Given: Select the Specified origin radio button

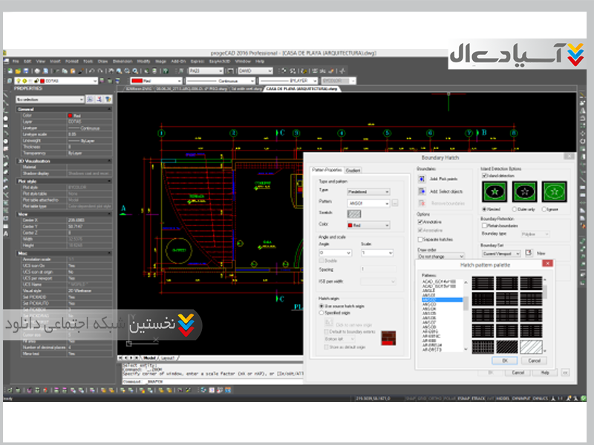Looking at the screenshot, I should 322,313.
